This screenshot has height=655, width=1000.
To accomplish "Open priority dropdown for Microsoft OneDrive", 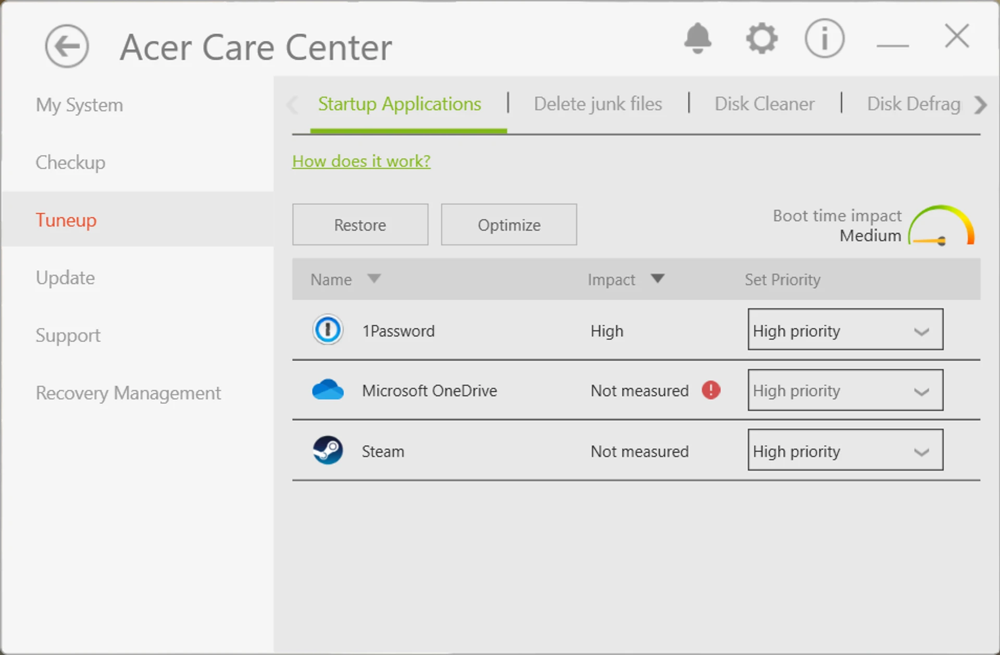I will point(845,390).
